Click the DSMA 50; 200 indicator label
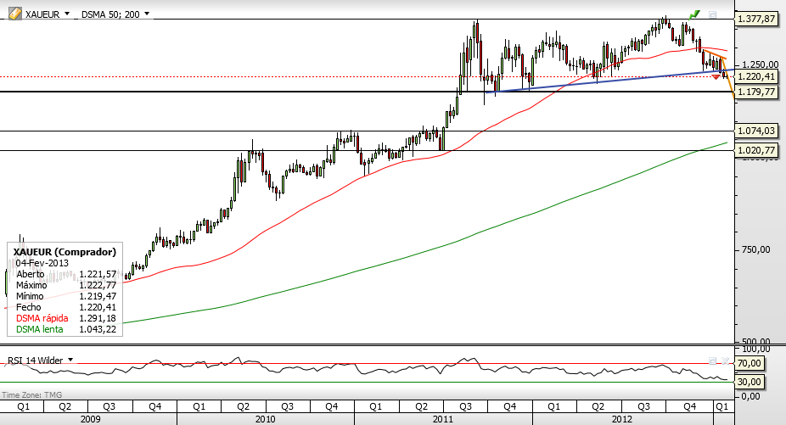The width and height of the screenshot is (786, 425). (110, 14)
